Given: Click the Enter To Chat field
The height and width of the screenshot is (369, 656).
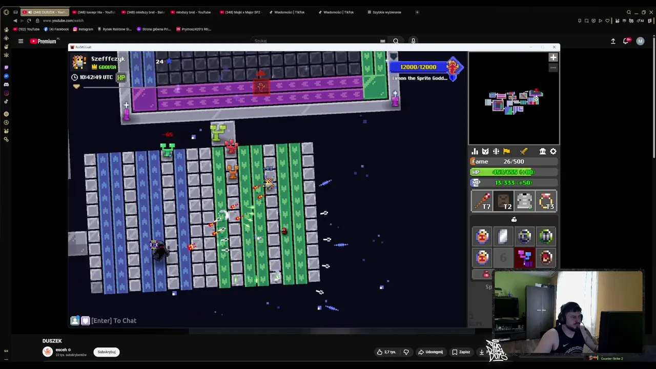Looking at the screenshot, I should pos(114,320).
